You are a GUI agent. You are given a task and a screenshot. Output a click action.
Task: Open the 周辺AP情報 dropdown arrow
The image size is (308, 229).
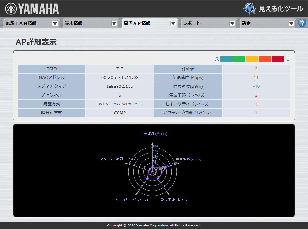[x=173, y=24]
